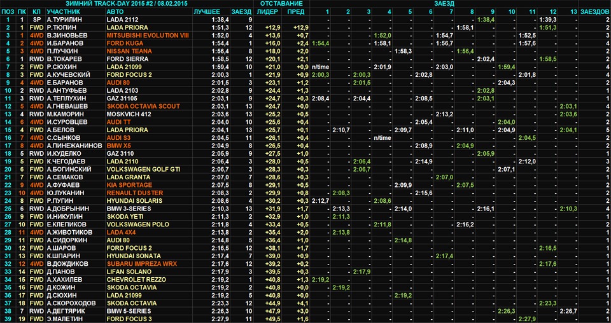
Task: Click the n/time cell in Р.СЮХИН row
Action: (320, 67)
